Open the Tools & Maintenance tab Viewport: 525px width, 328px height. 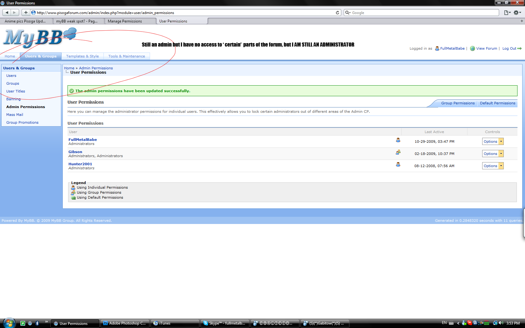[127, 56]
